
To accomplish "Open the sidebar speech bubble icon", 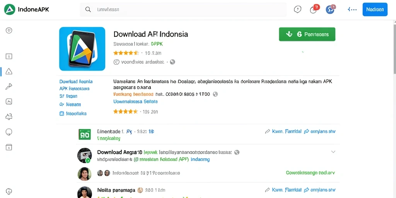I will coord(9,132).
